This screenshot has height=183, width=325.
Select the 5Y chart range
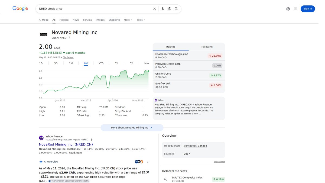pos(131,63)
